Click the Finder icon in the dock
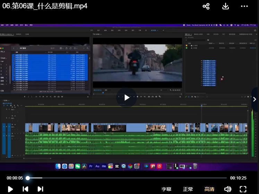259x194 pixels. click(x=58, y=166)
